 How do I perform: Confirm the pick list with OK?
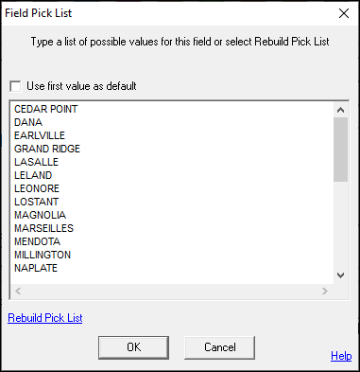133,347
